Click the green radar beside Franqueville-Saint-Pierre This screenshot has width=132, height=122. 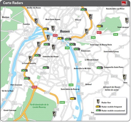click(x=100, y=68)
